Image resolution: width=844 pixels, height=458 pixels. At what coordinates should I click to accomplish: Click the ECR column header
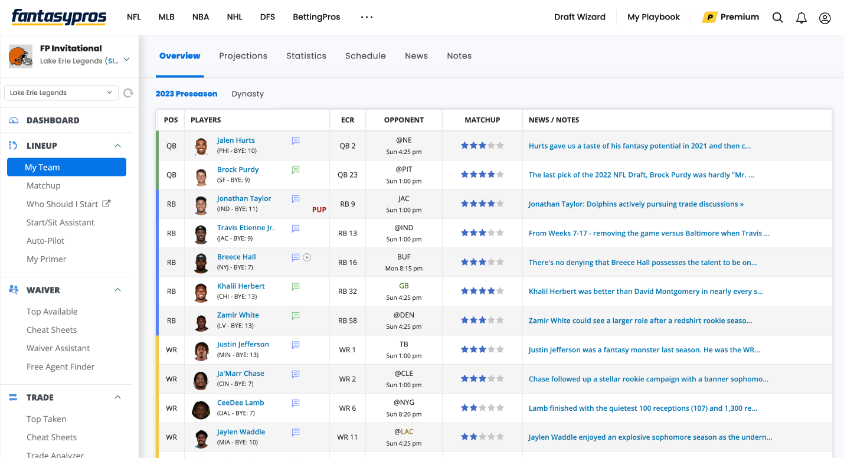(348, 120)
